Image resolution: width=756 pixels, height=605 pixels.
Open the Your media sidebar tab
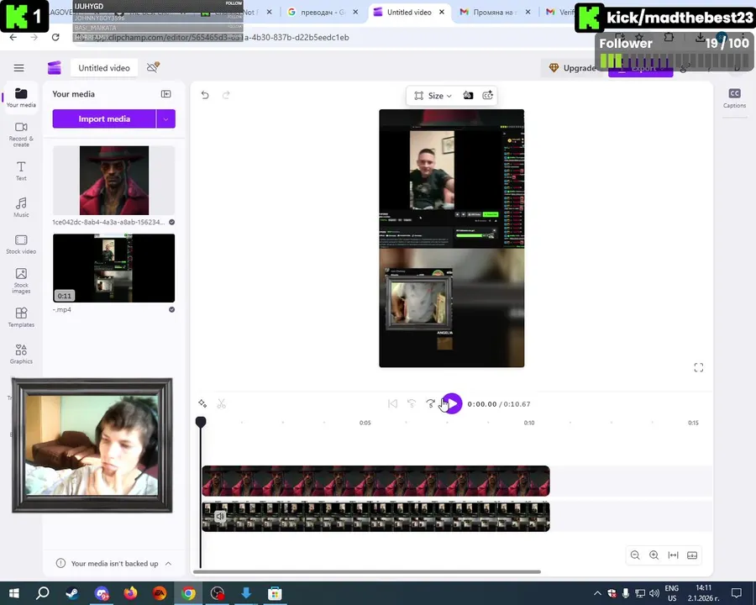21,97
